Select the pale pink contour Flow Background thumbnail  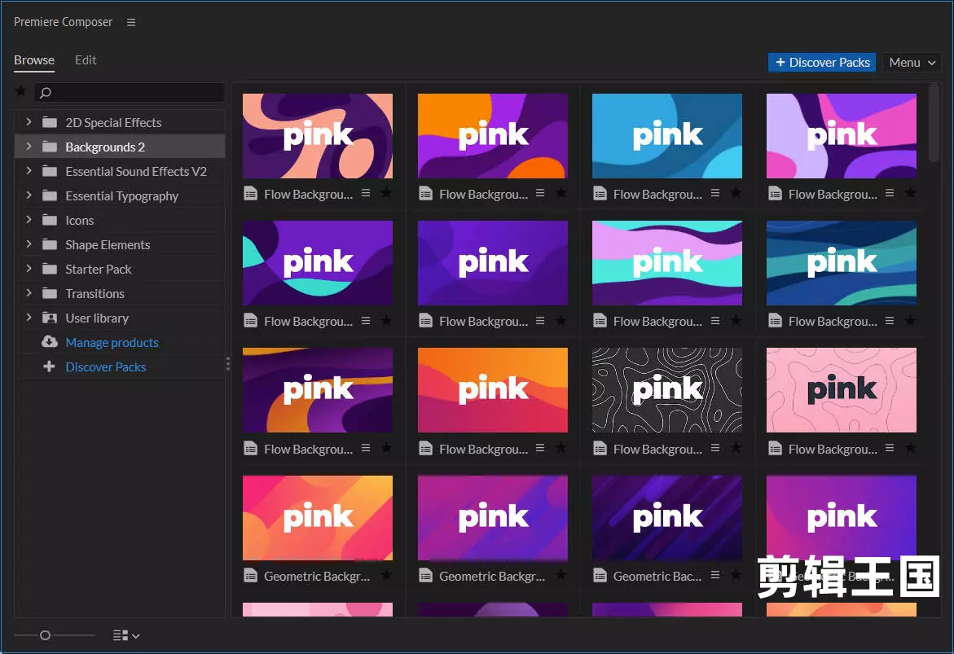pos(842,390)
